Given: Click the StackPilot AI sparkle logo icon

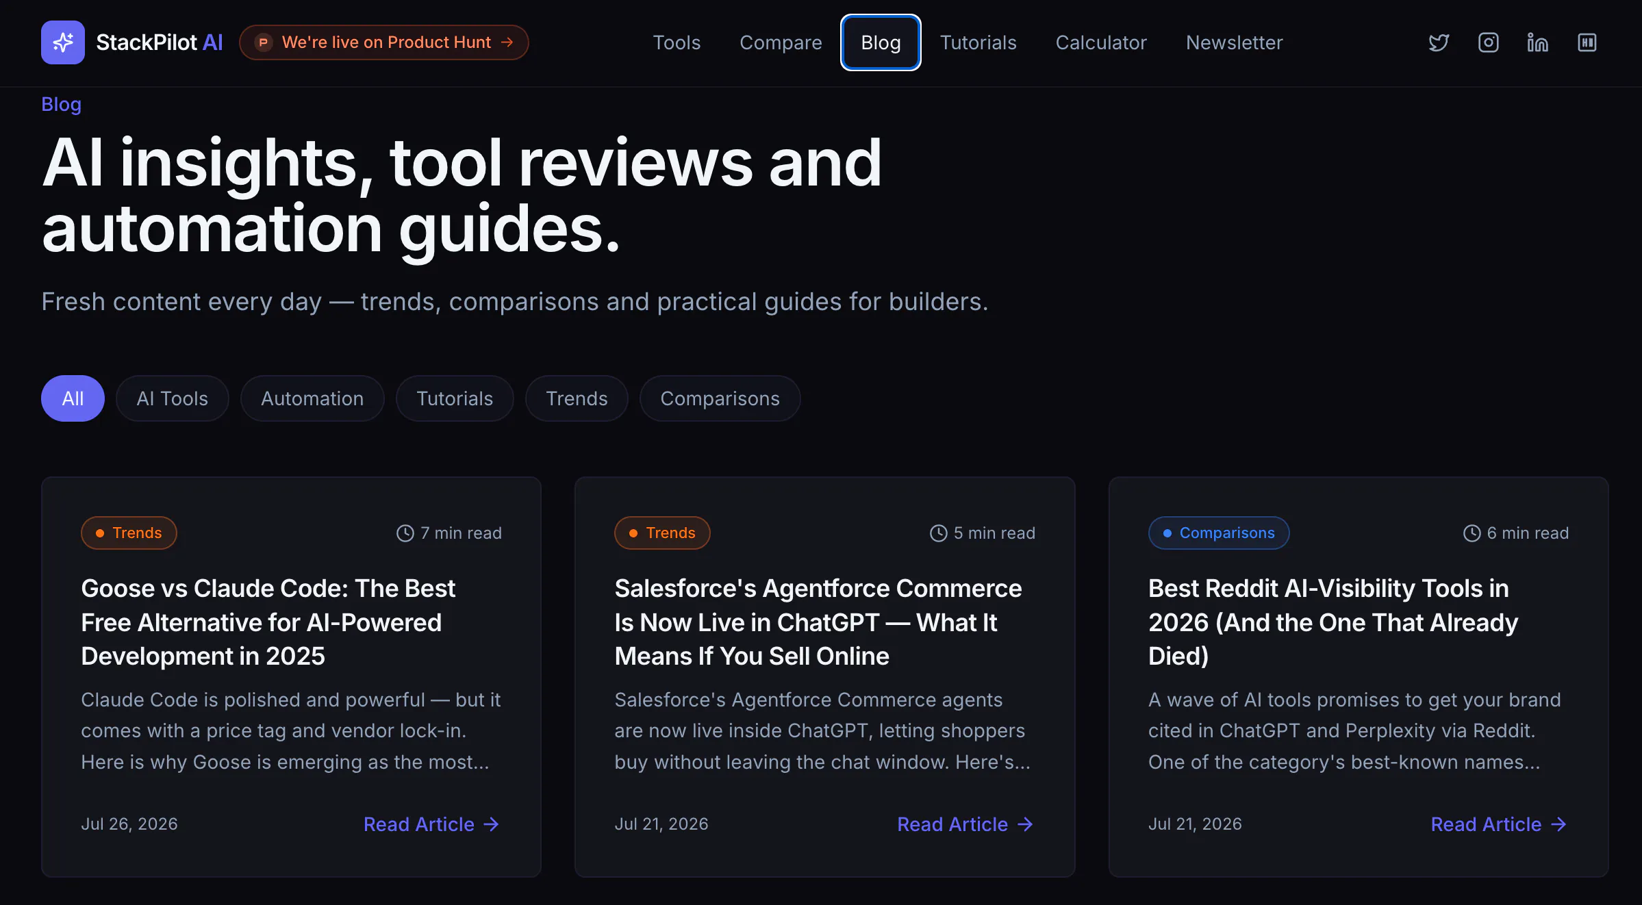Looking at the screenshot, I should (63, 42).
